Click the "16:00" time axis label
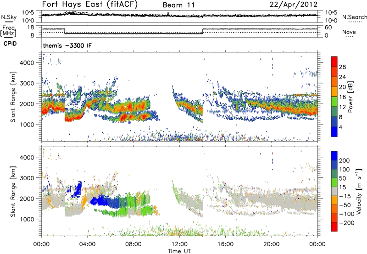This screenshot has height=254, width=367. pyautogui.click(x=225, y=244)
